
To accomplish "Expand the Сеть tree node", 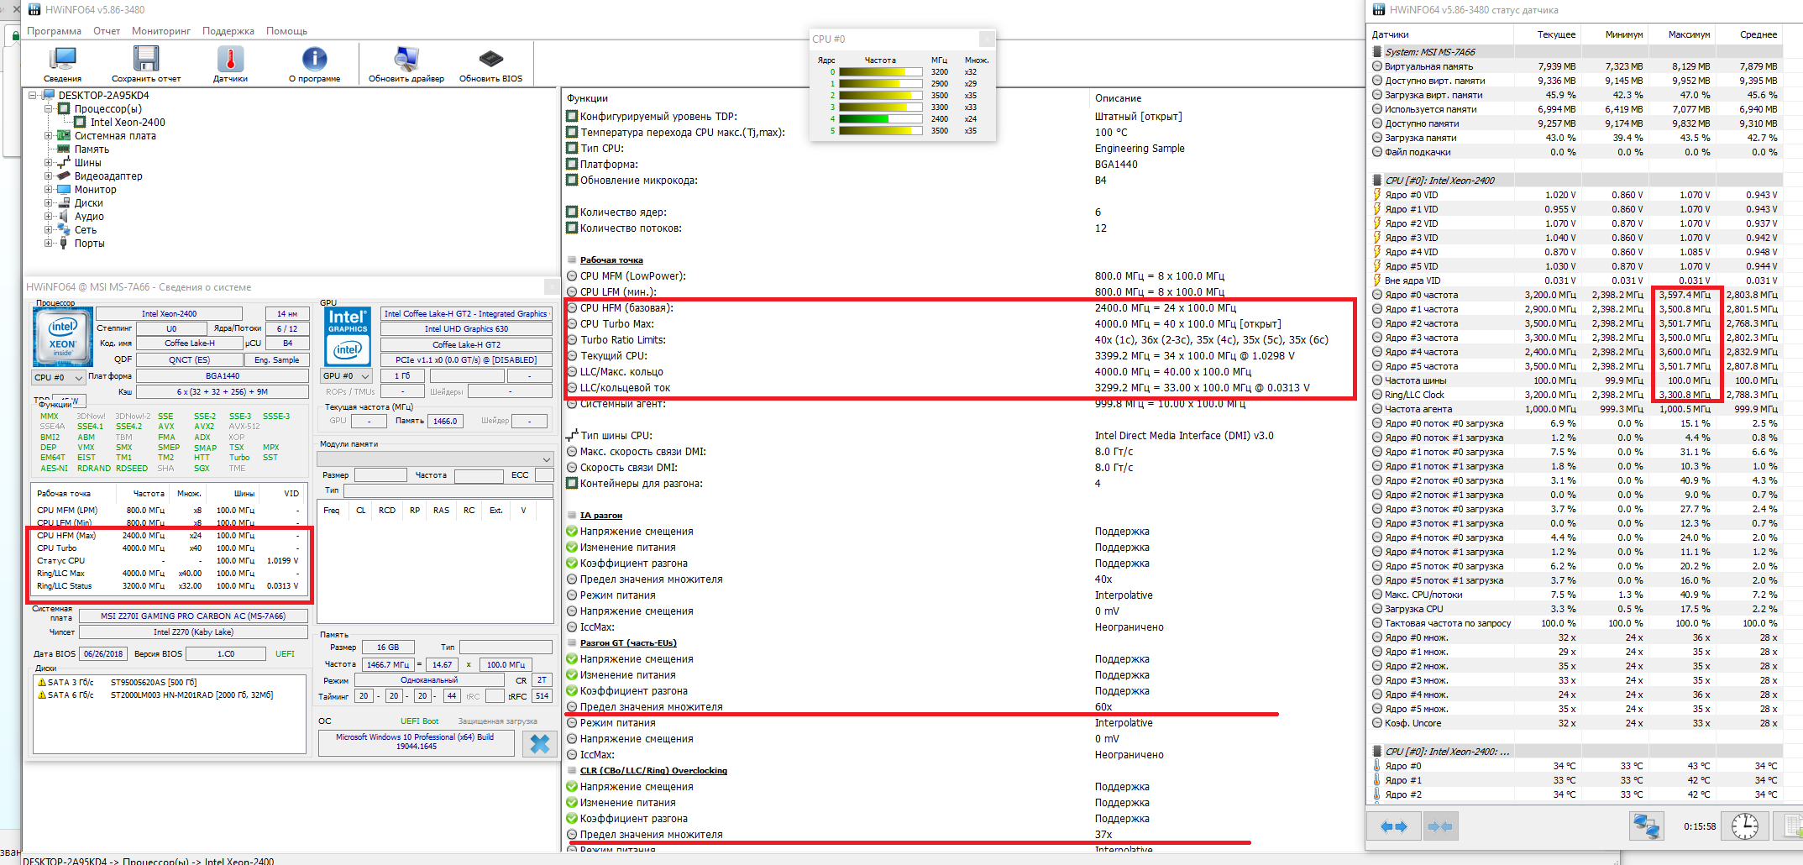I will (48, 229).
